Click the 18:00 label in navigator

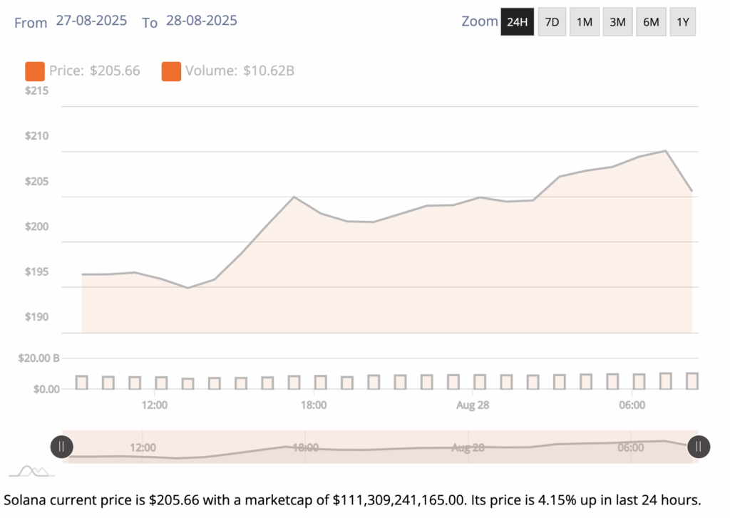[305, 447]
